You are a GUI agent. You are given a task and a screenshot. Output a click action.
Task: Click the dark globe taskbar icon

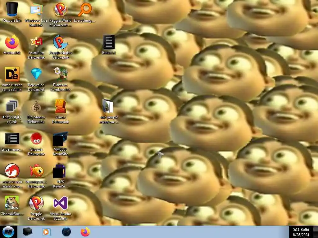pos(66,232)
